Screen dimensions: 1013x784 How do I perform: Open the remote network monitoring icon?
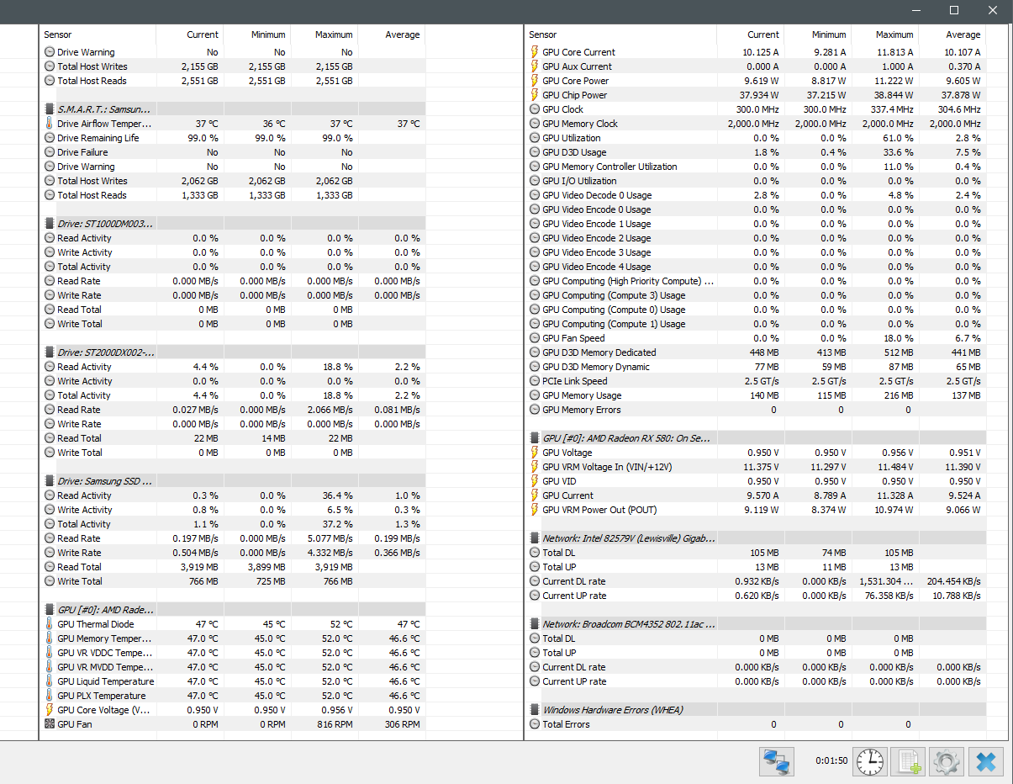click(x=776, y=762)
